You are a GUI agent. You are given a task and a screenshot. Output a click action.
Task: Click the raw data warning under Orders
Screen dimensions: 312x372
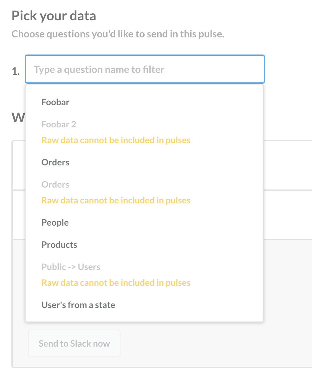tap(116, 200)
